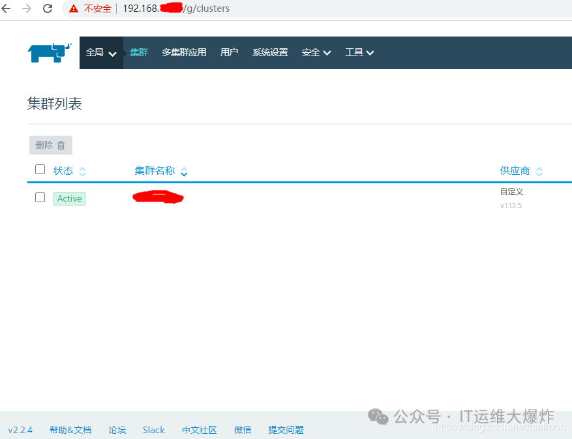Click the v1.13.5 version text
572x439 pixels.
click(511, 205)
